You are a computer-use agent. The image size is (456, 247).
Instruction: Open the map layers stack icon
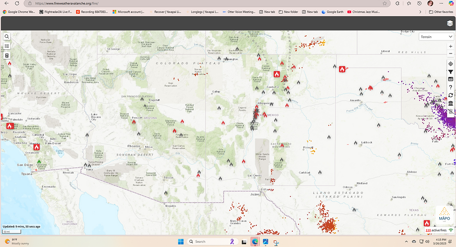(x=449, y=24)
